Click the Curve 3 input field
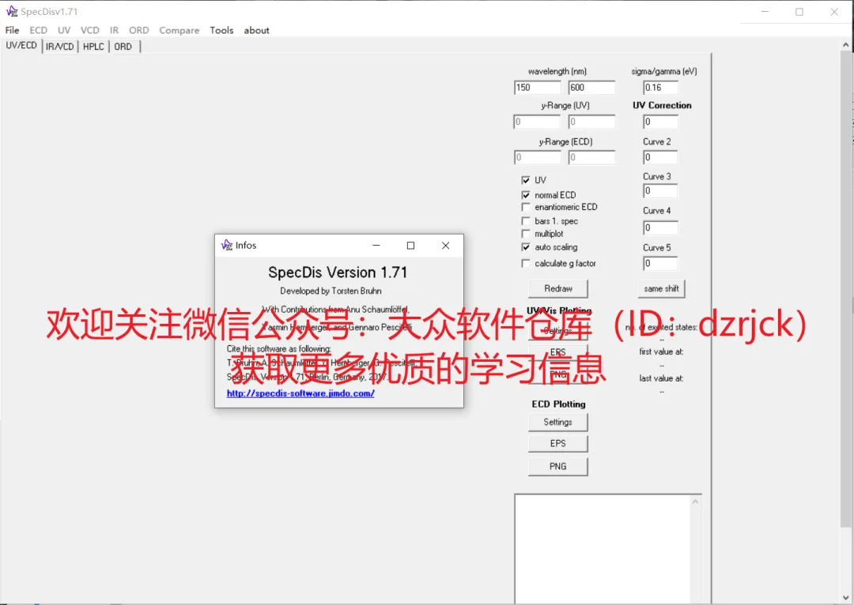This screenshot has width=854, height=605. (x=660, y=191)
